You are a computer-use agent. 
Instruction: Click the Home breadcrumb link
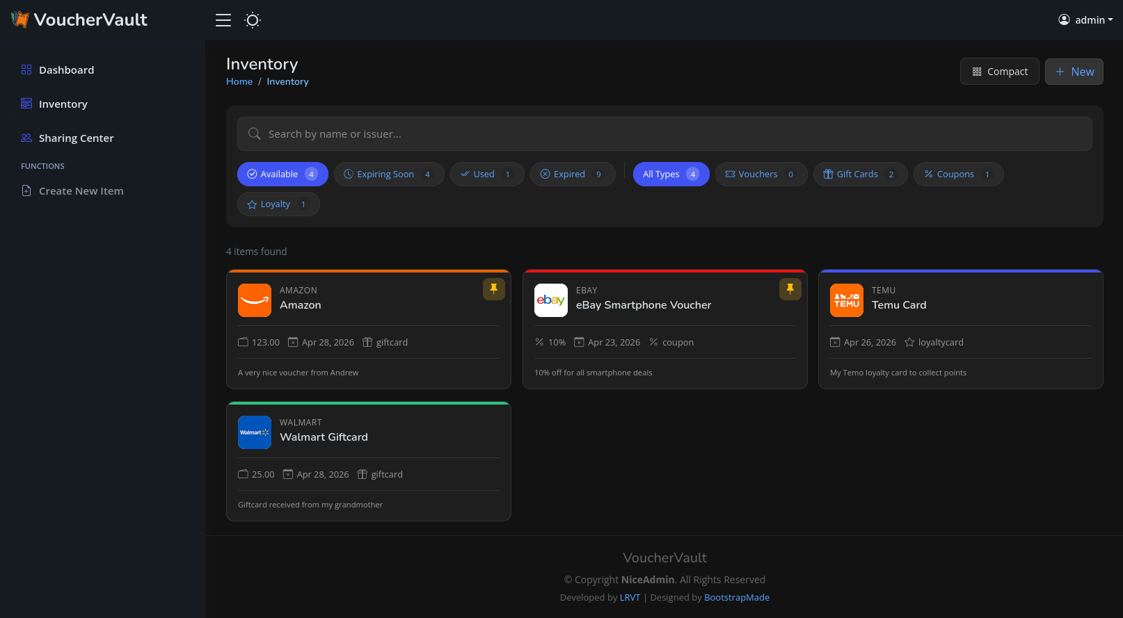point(239,81)
